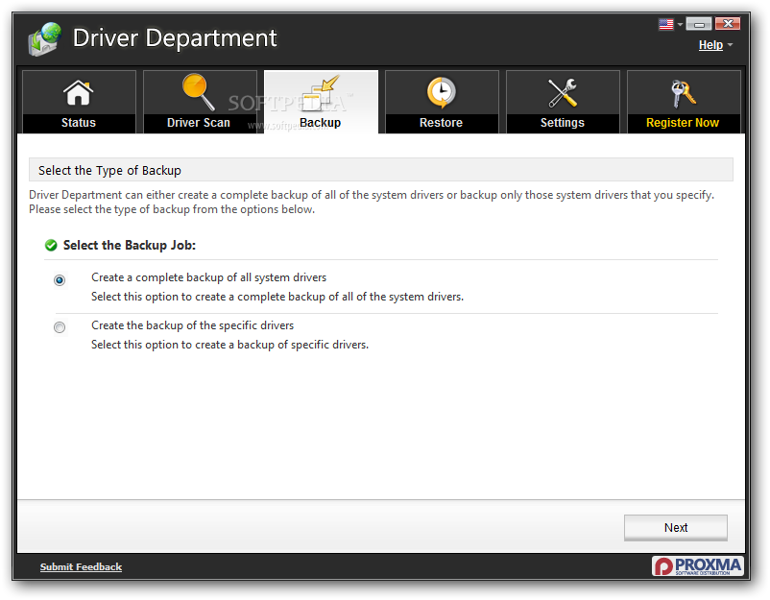Click the Proxma software logo
The height and width of the screenshot is (600, 770).
pyautogui.click(x=697, y=566)
